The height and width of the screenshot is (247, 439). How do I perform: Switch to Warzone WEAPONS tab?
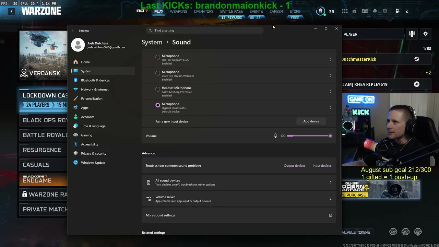tap(179, 11)
